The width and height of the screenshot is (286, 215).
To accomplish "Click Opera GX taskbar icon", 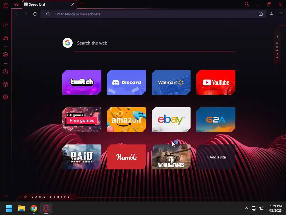I will pos(46,208).
